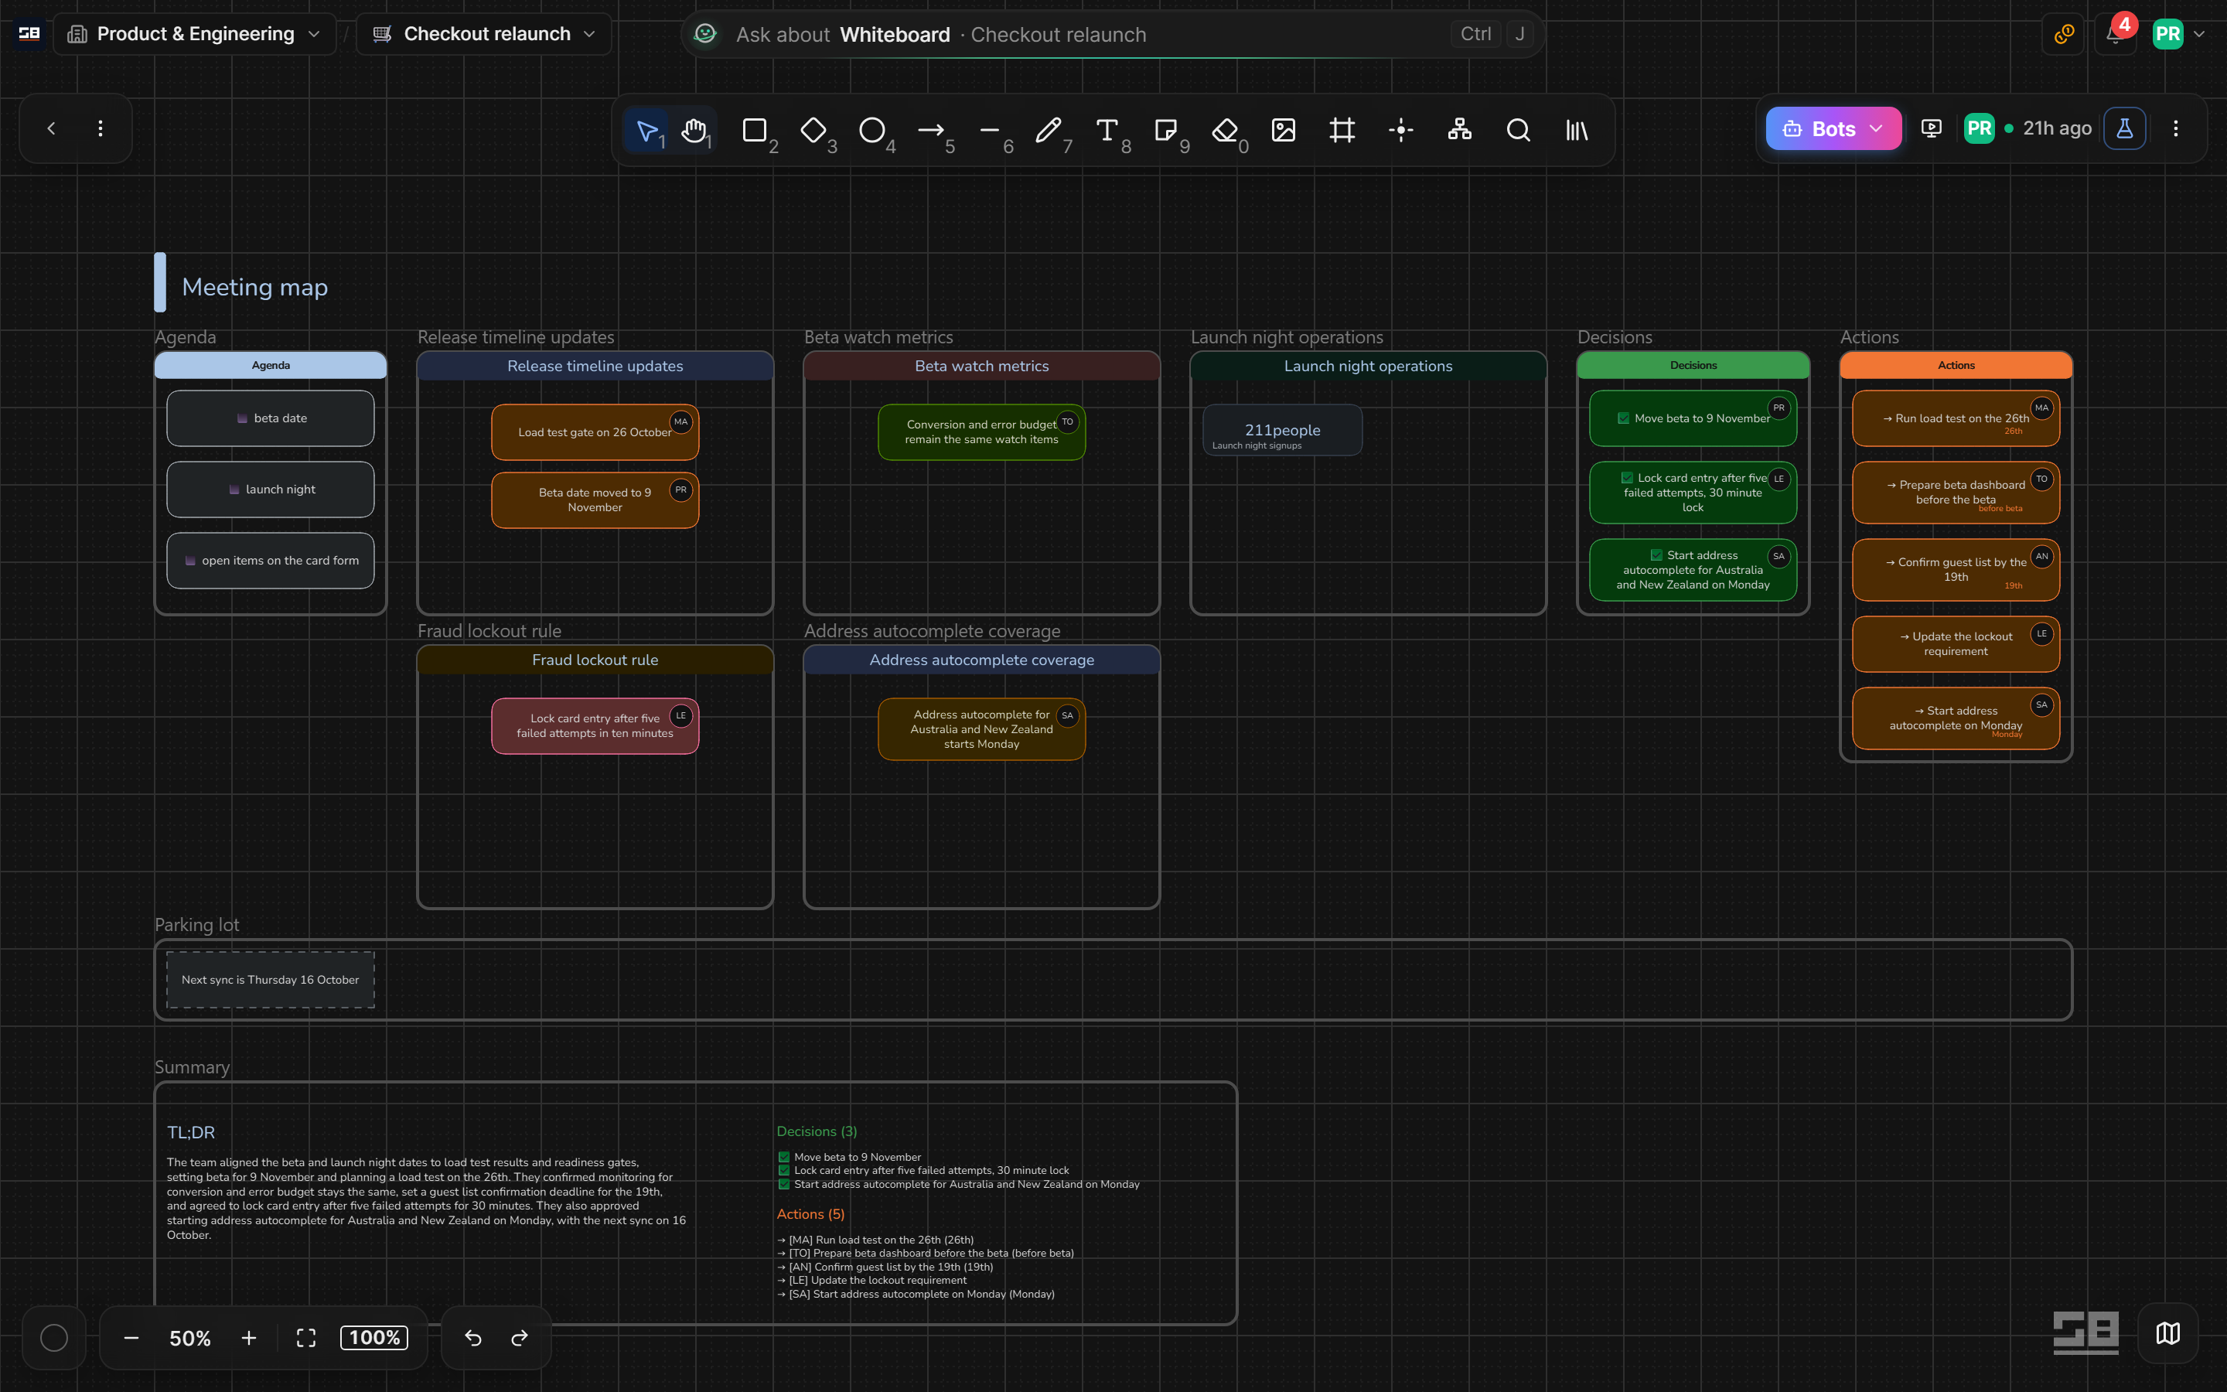This screenshot has width=2227, height=1392.
Task: Open the Bots dropdown
Action: coord(1833,129)
